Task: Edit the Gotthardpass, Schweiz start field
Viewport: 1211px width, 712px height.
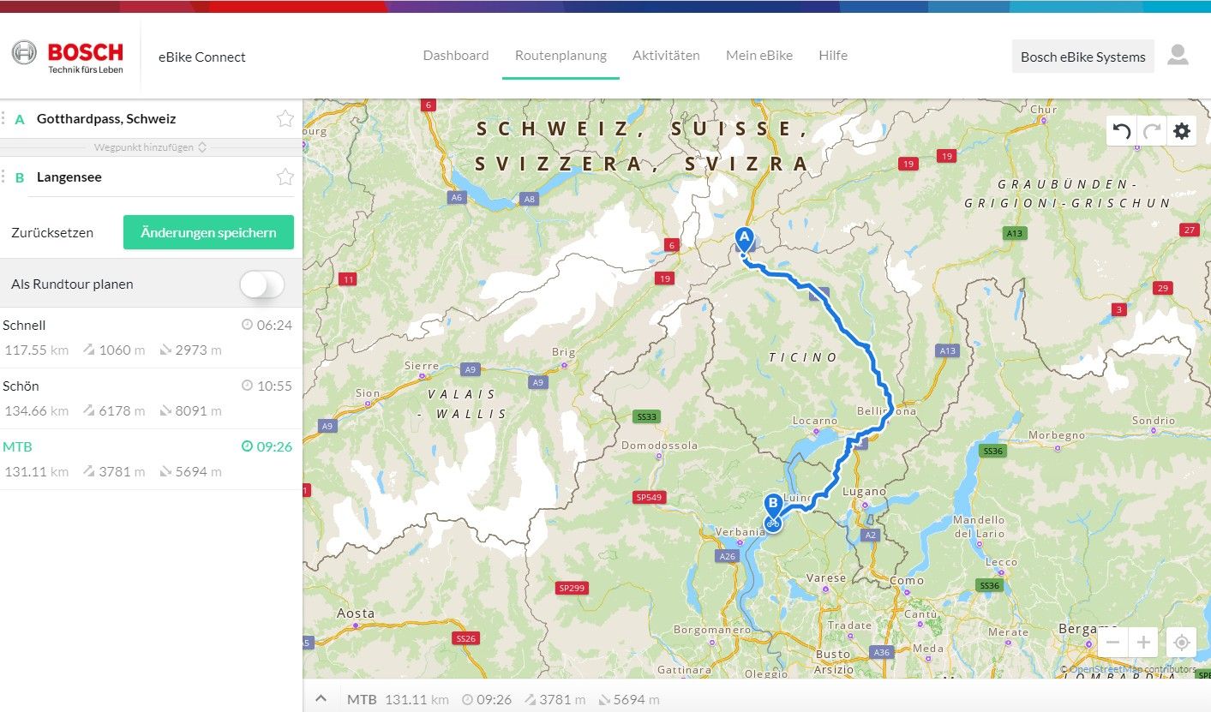Action: coord(151,119)
